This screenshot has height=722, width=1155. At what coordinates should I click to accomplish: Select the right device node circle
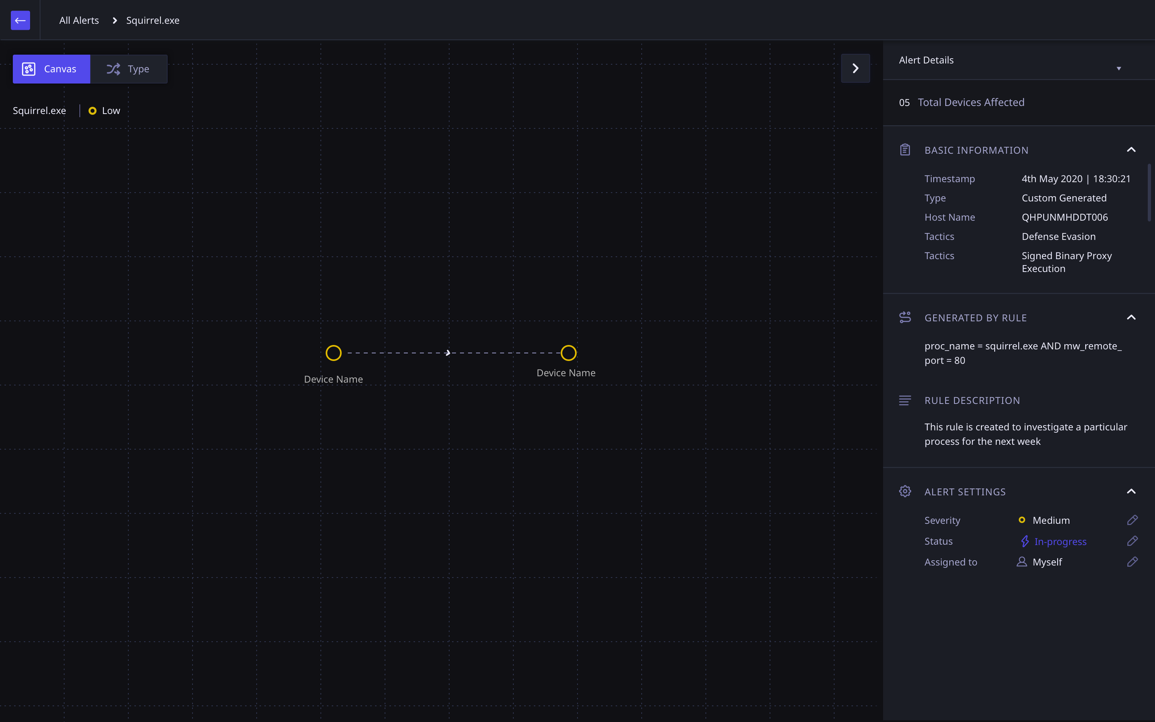coord(568,353)
